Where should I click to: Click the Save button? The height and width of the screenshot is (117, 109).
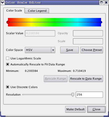click(69, 50)
